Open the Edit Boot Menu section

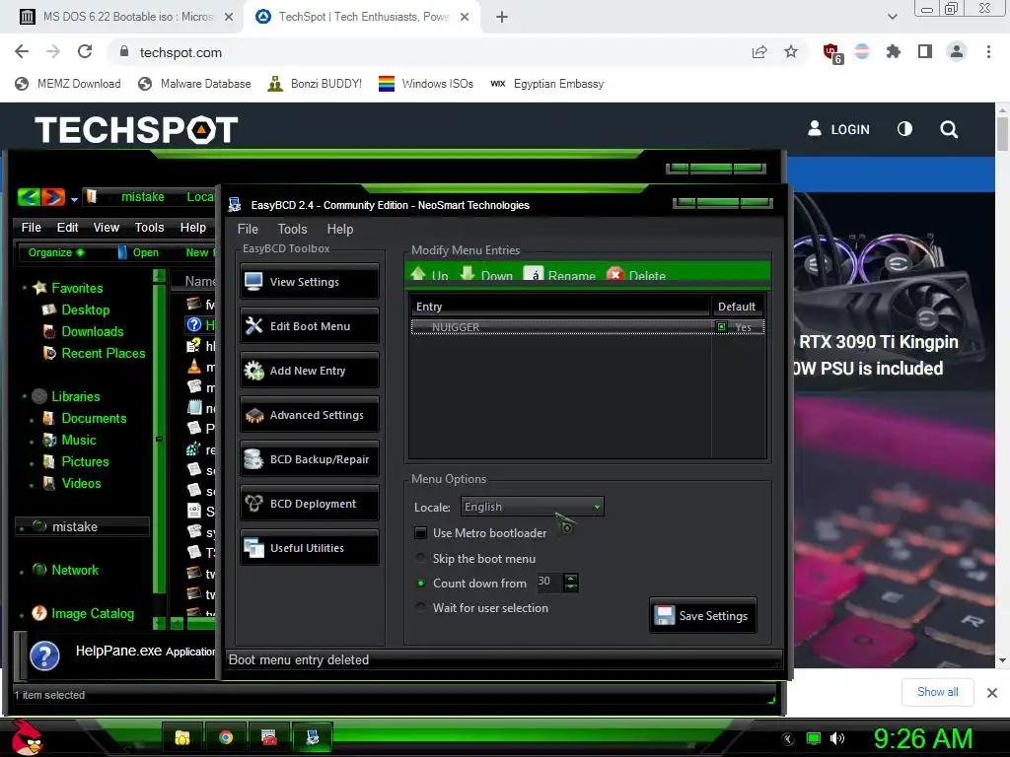coord(309,325)
